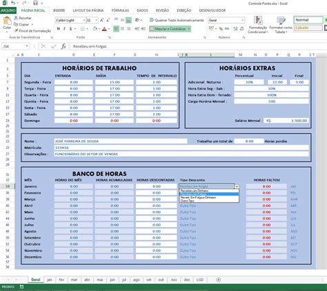Expand Fonte group dialog launcher

click(110, 37)
